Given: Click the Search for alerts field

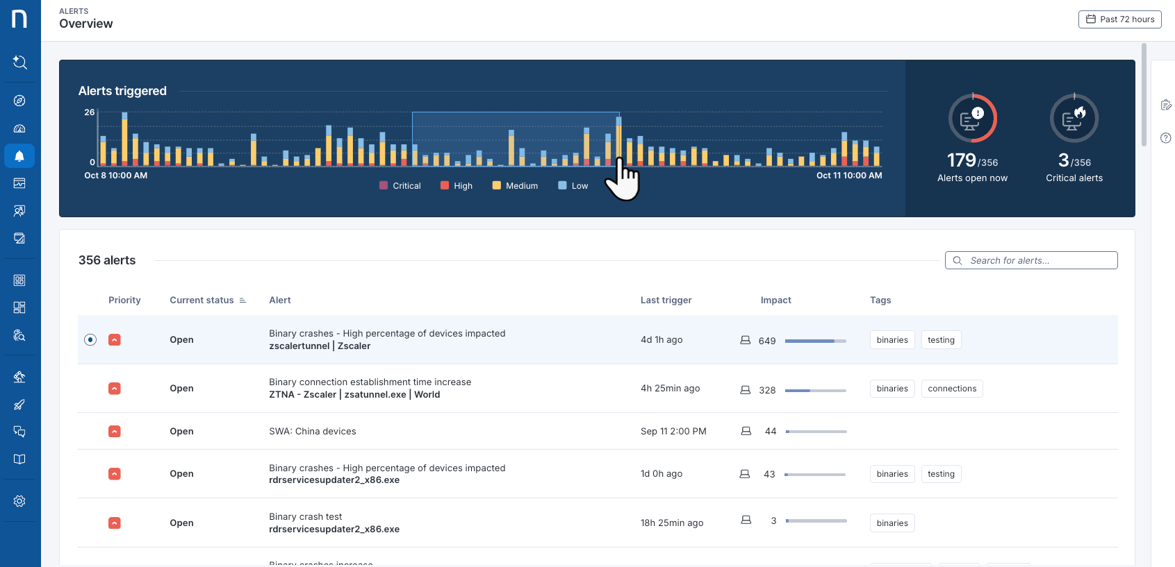Looking at the screenshot, I should click(x=1031, y=260).
